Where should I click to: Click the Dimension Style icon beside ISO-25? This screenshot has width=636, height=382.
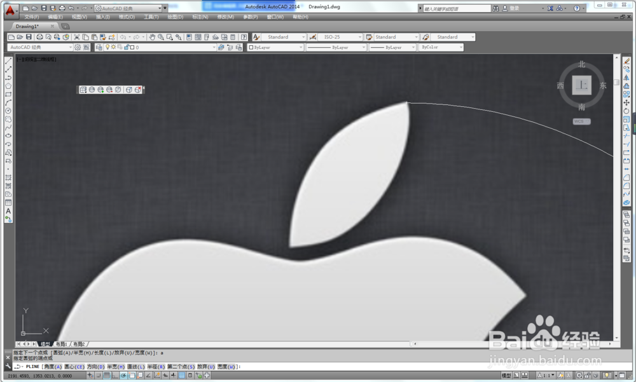click(313, 37)
